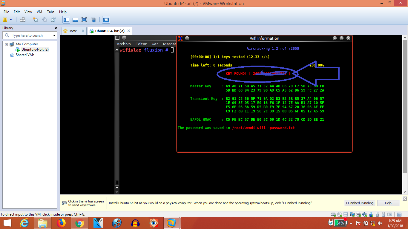This screenshot has height=229, width=408.
Task: Send Ctrl+Alt+Del via the toolbar icon
Action: (x=23, y=20)
